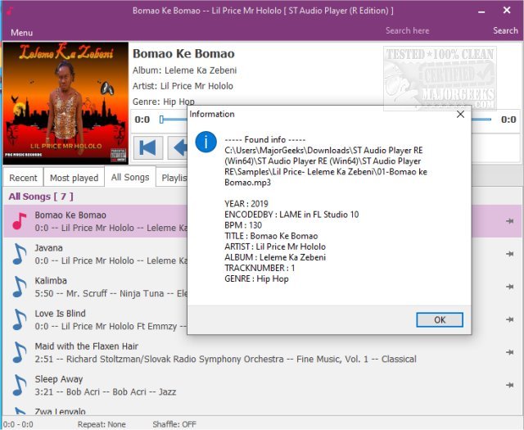Click the app music note icon in title bar
Viewport: 524px width, 430px height.
click(x=9, y=11)
